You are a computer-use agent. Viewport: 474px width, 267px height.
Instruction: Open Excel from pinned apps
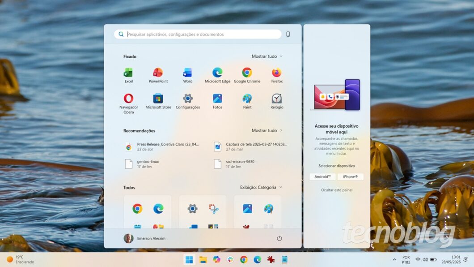[x=128, y=75]
